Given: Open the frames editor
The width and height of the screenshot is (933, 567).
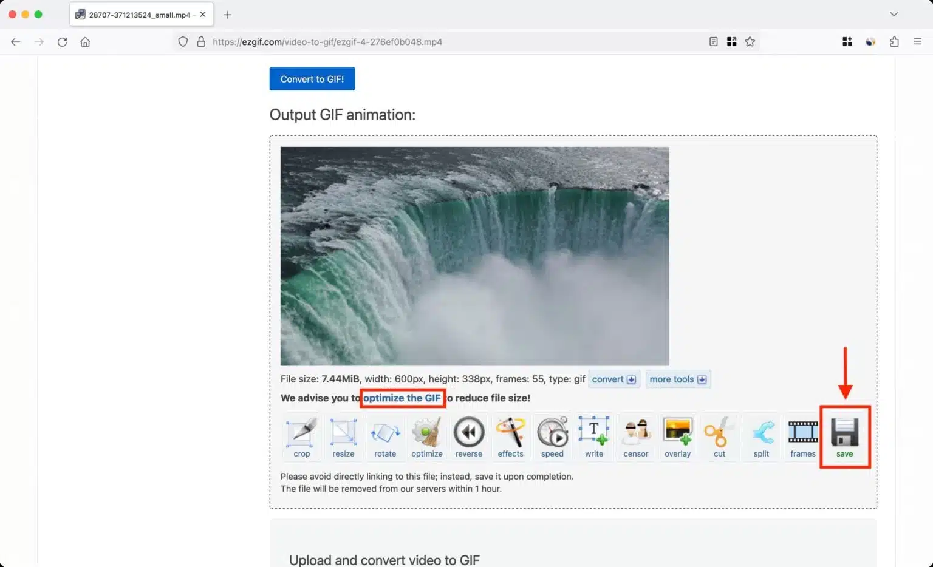Looking at the screenshot, I should [802, 436].
